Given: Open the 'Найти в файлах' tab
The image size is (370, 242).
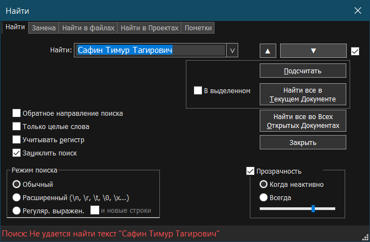Looking at the screenshot, I should (88, 28).
